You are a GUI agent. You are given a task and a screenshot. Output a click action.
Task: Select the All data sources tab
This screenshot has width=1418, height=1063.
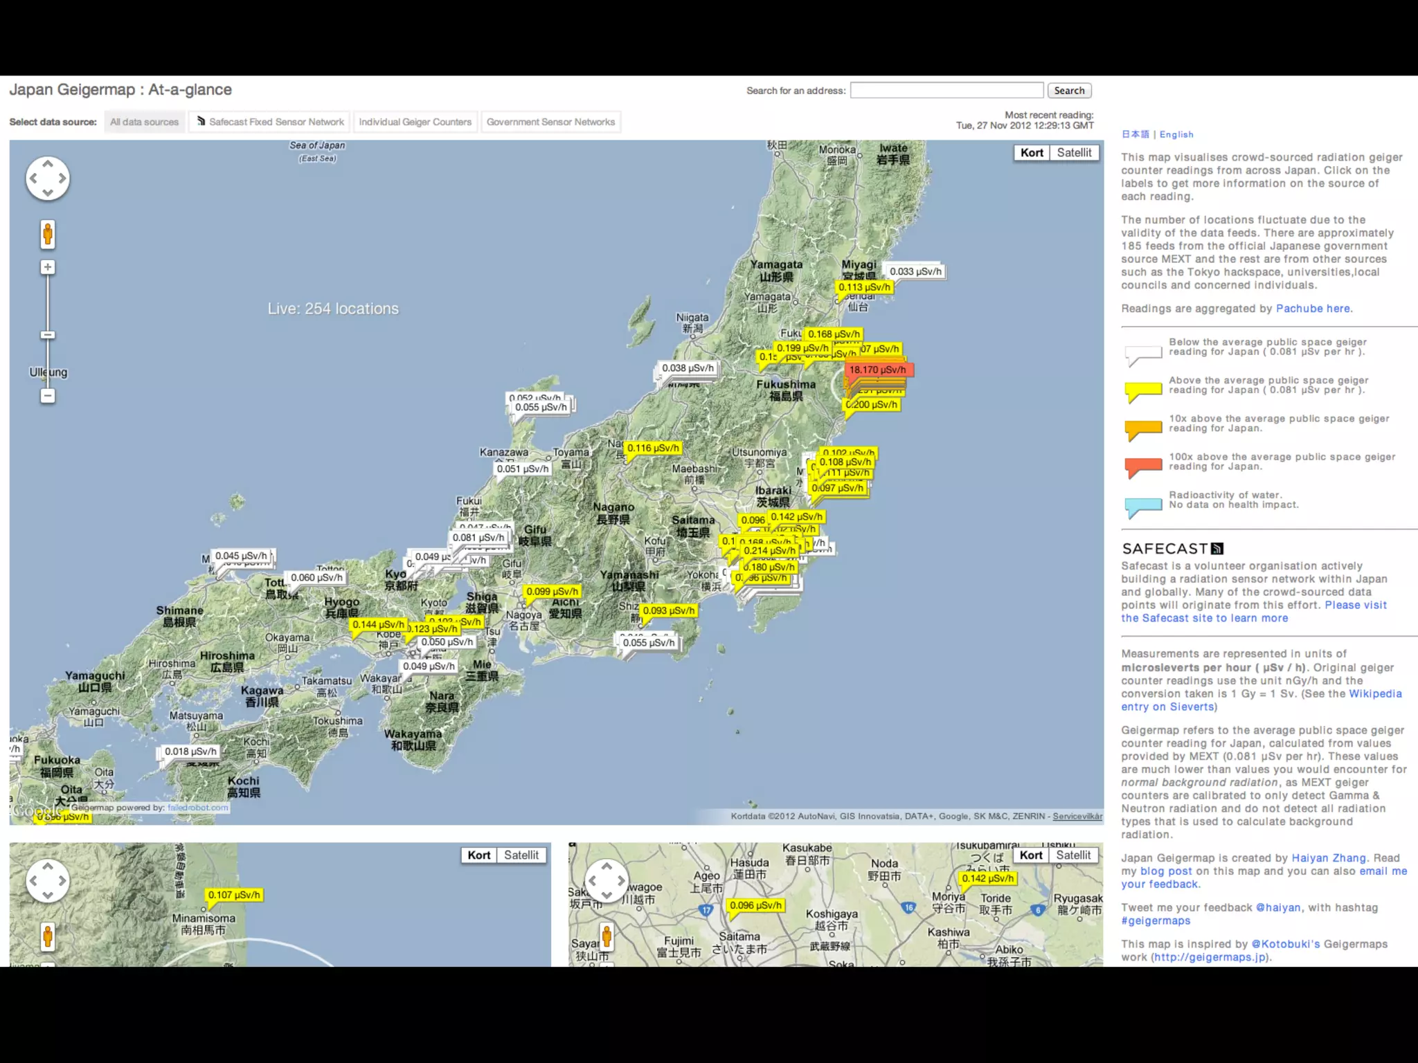pos(144,122)
